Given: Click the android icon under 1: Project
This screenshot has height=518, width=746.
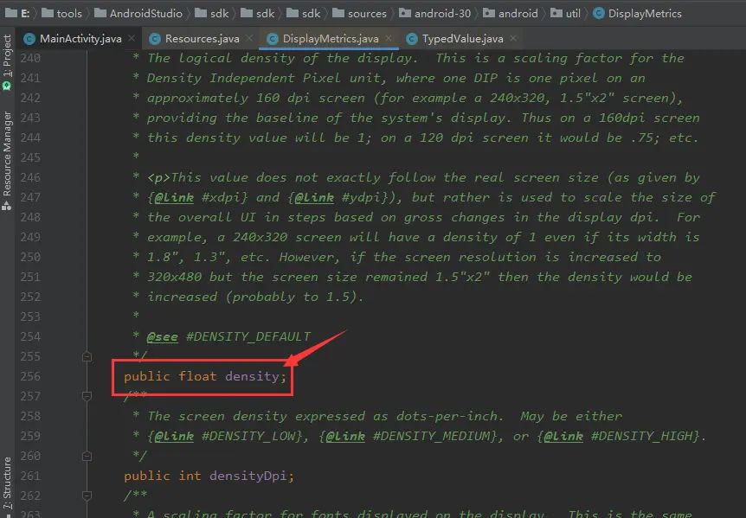Looking at the screenshot, I should click(7, 86).
